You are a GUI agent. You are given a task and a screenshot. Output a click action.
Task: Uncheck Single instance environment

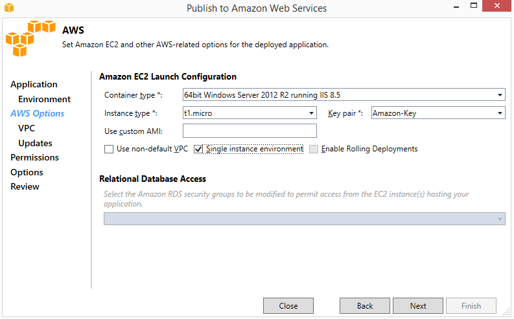[x=198, y=149]
